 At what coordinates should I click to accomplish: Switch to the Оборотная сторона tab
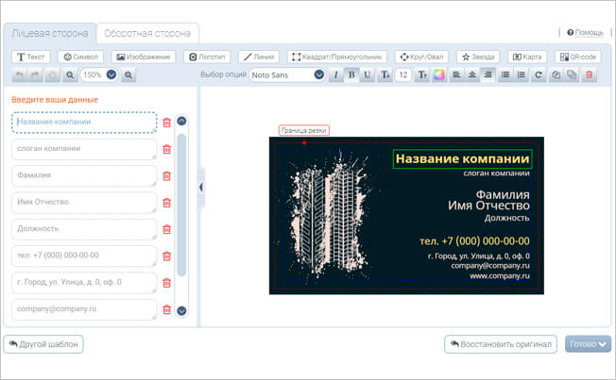point(147,33)
